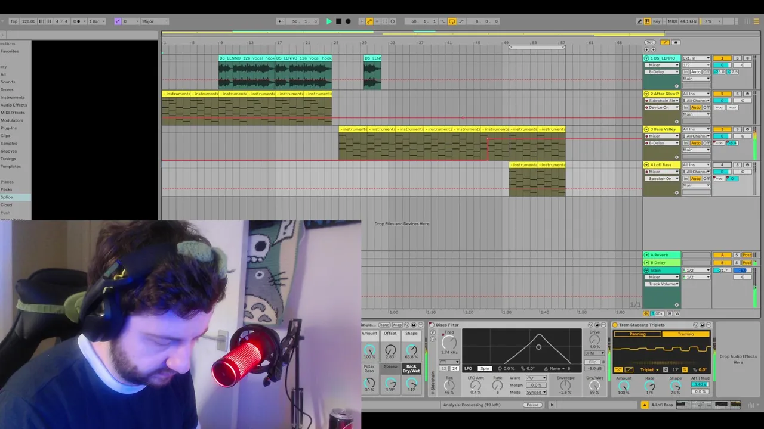This screenshot has width=764, height=429.
Task: Open the 1 Bar quantization dropdown
Action: pos(96,21)
